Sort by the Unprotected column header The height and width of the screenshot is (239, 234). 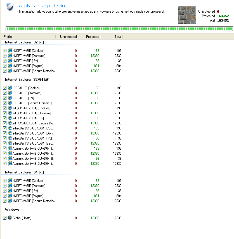67,37
